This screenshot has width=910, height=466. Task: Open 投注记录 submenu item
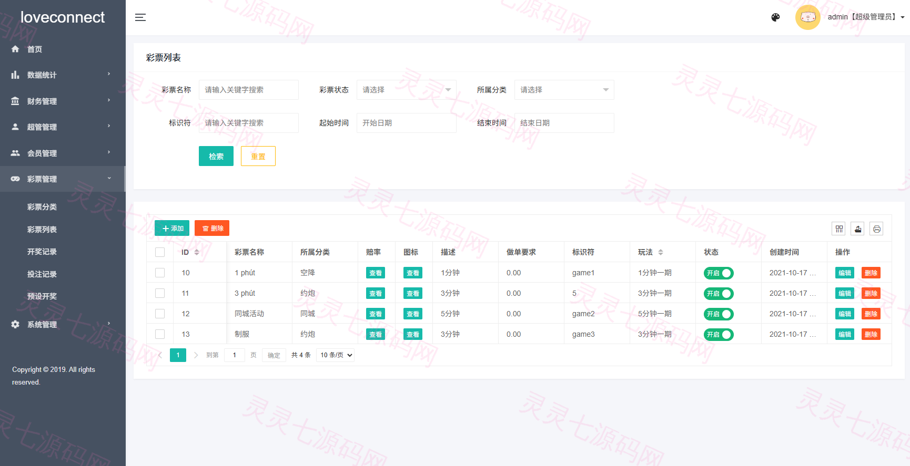42,274
